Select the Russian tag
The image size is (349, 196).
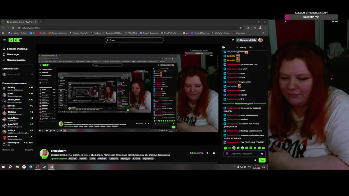coord(73,159)
